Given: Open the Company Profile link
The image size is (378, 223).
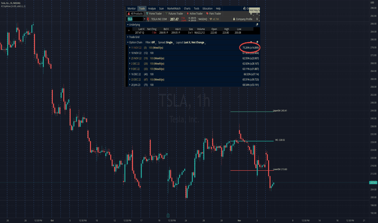Looking at the screenshot, I should [243, 19].
